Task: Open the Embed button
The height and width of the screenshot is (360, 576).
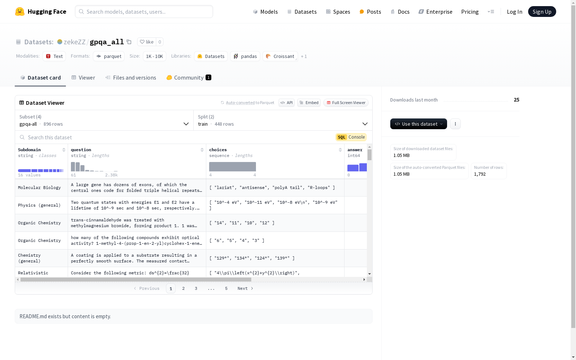Action: [x=309, y=103]
